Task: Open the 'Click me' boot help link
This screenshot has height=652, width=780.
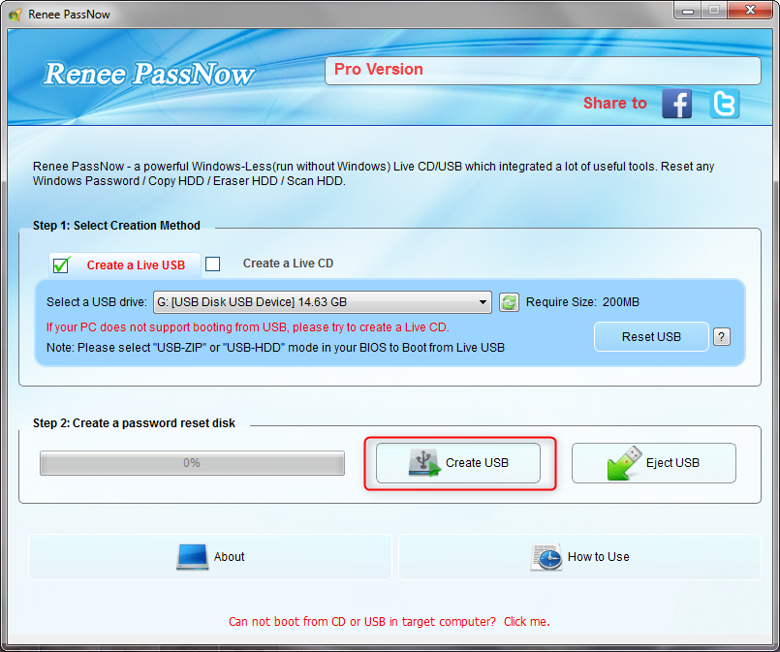Action: point(526,621)
